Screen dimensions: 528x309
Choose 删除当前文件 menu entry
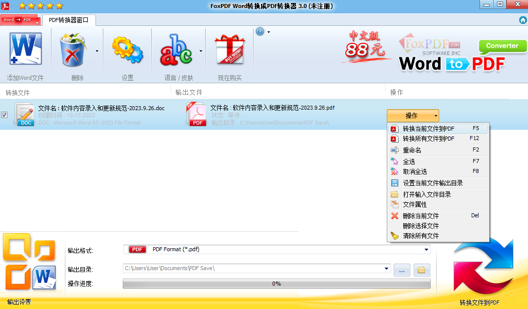click(438, 216)
